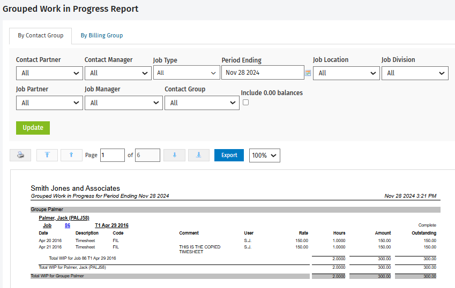Click the Nov 28 2024 3:21 PM timestamp

pos(411,196)
